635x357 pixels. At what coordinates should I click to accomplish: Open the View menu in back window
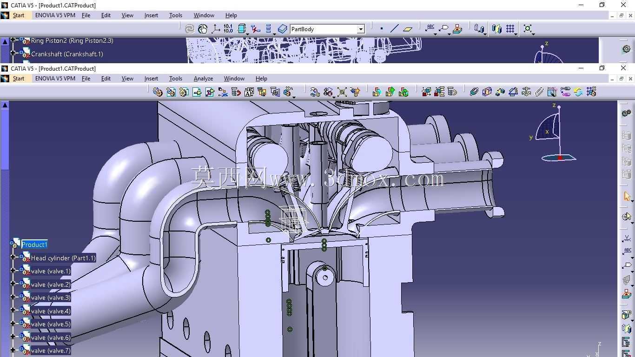coord(127,15)
